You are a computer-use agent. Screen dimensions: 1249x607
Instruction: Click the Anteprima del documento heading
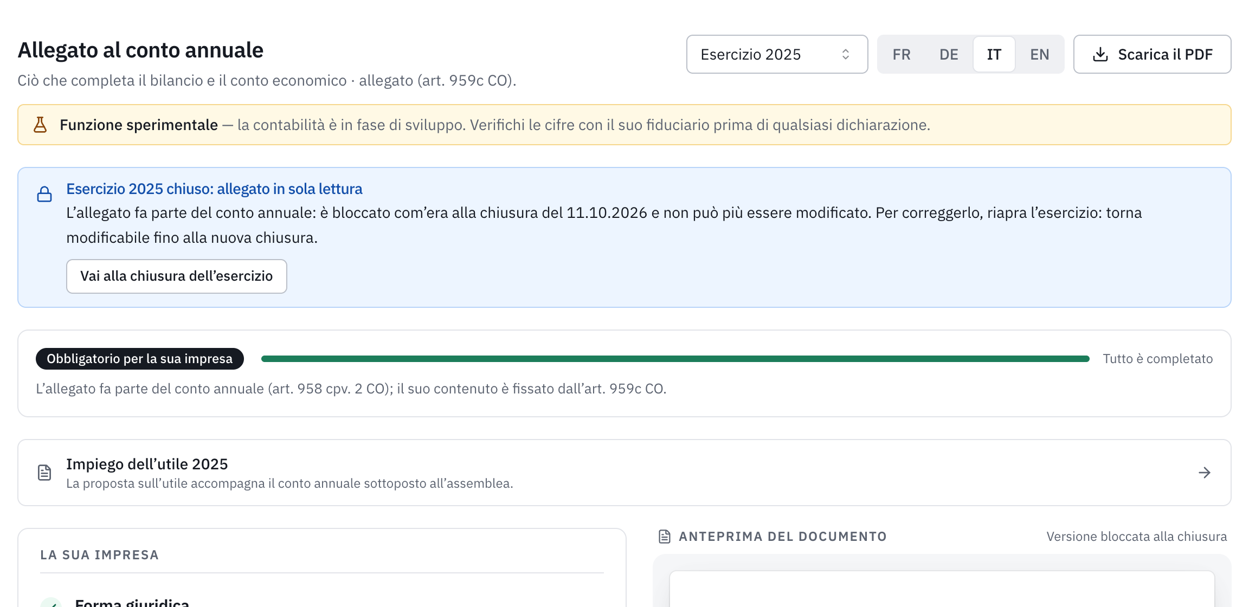[783, 537]
